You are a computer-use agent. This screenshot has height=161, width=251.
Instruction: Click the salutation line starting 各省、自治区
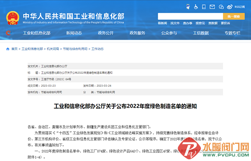pos(89,127)
